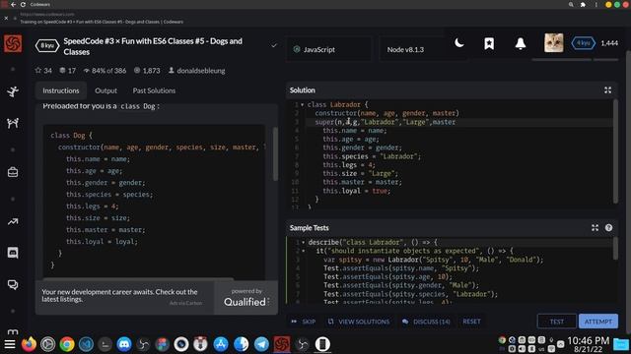631x354 pixels.
Task: Switch to the Instructions tab
Action: (x=61, y=90)
